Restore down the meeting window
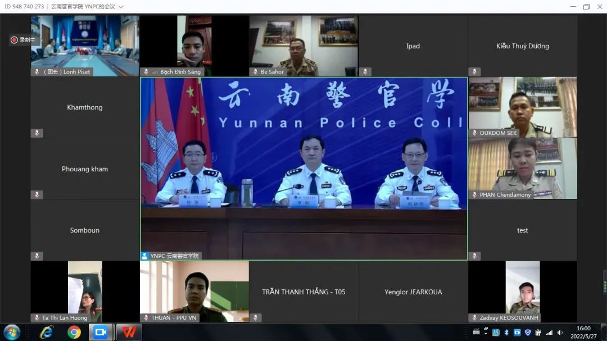The width and height of the screenshot is (607, 341). coord(586,7)
